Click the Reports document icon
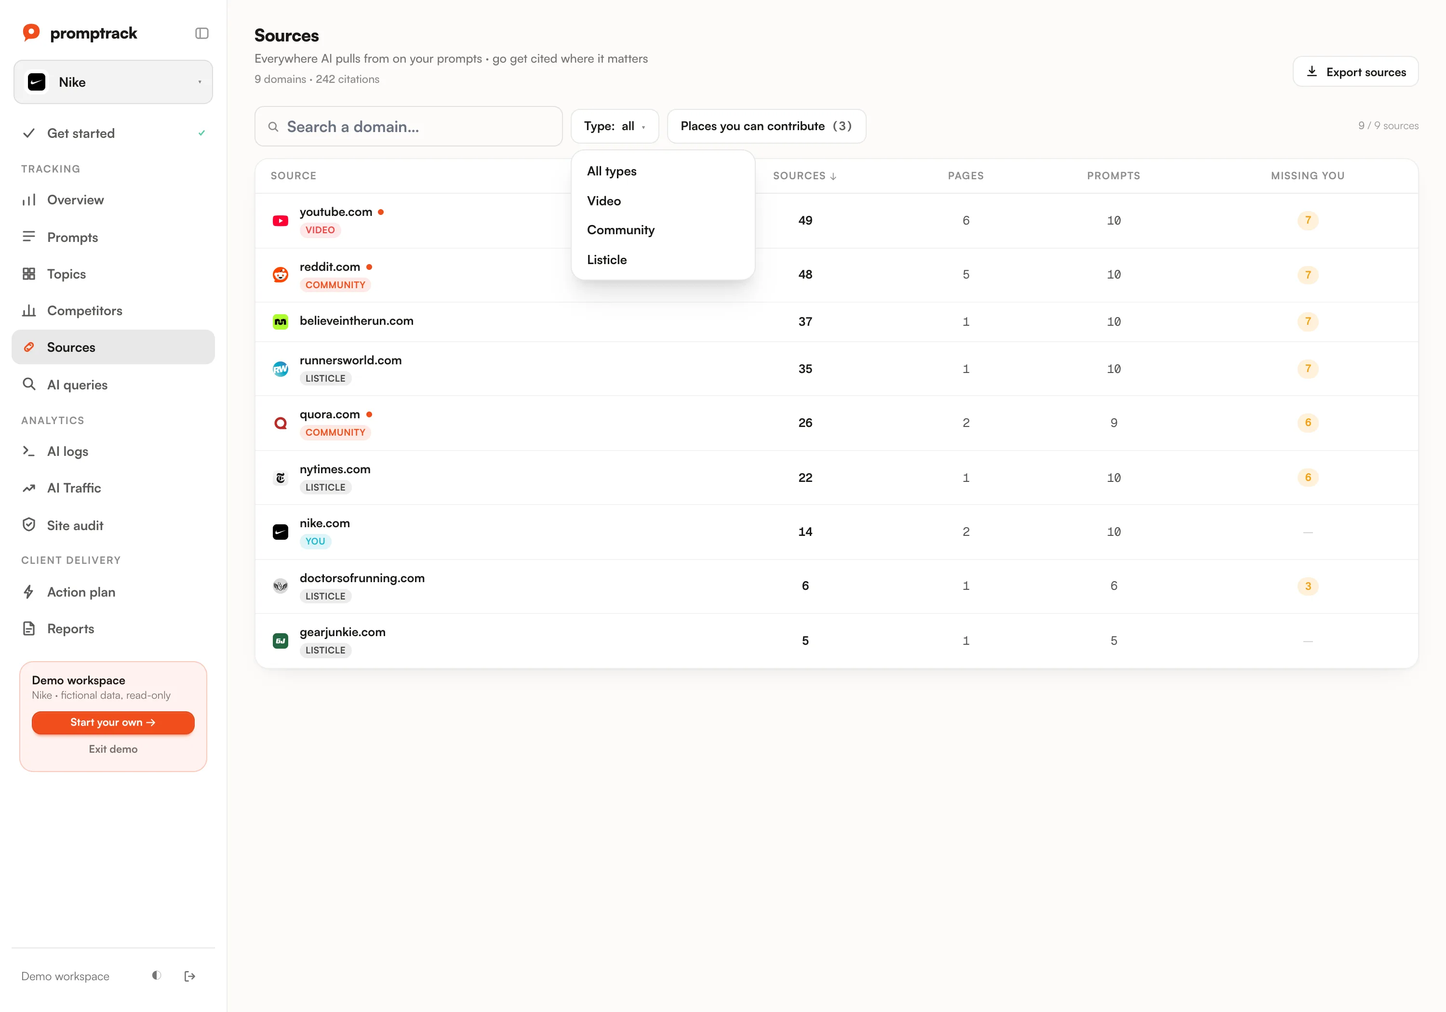The height and width of the screenshot is (1012, 1446). [x=29, y=628]
